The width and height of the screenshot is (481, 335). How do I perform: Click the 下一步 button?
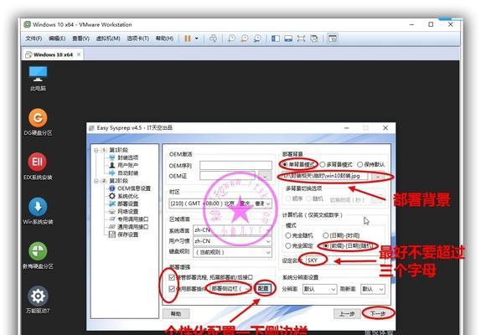pos(377,313)
